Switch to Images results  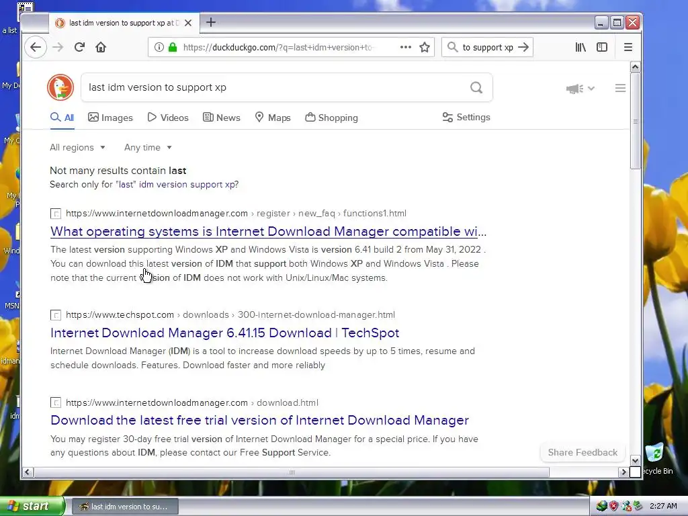click(111, 118)
